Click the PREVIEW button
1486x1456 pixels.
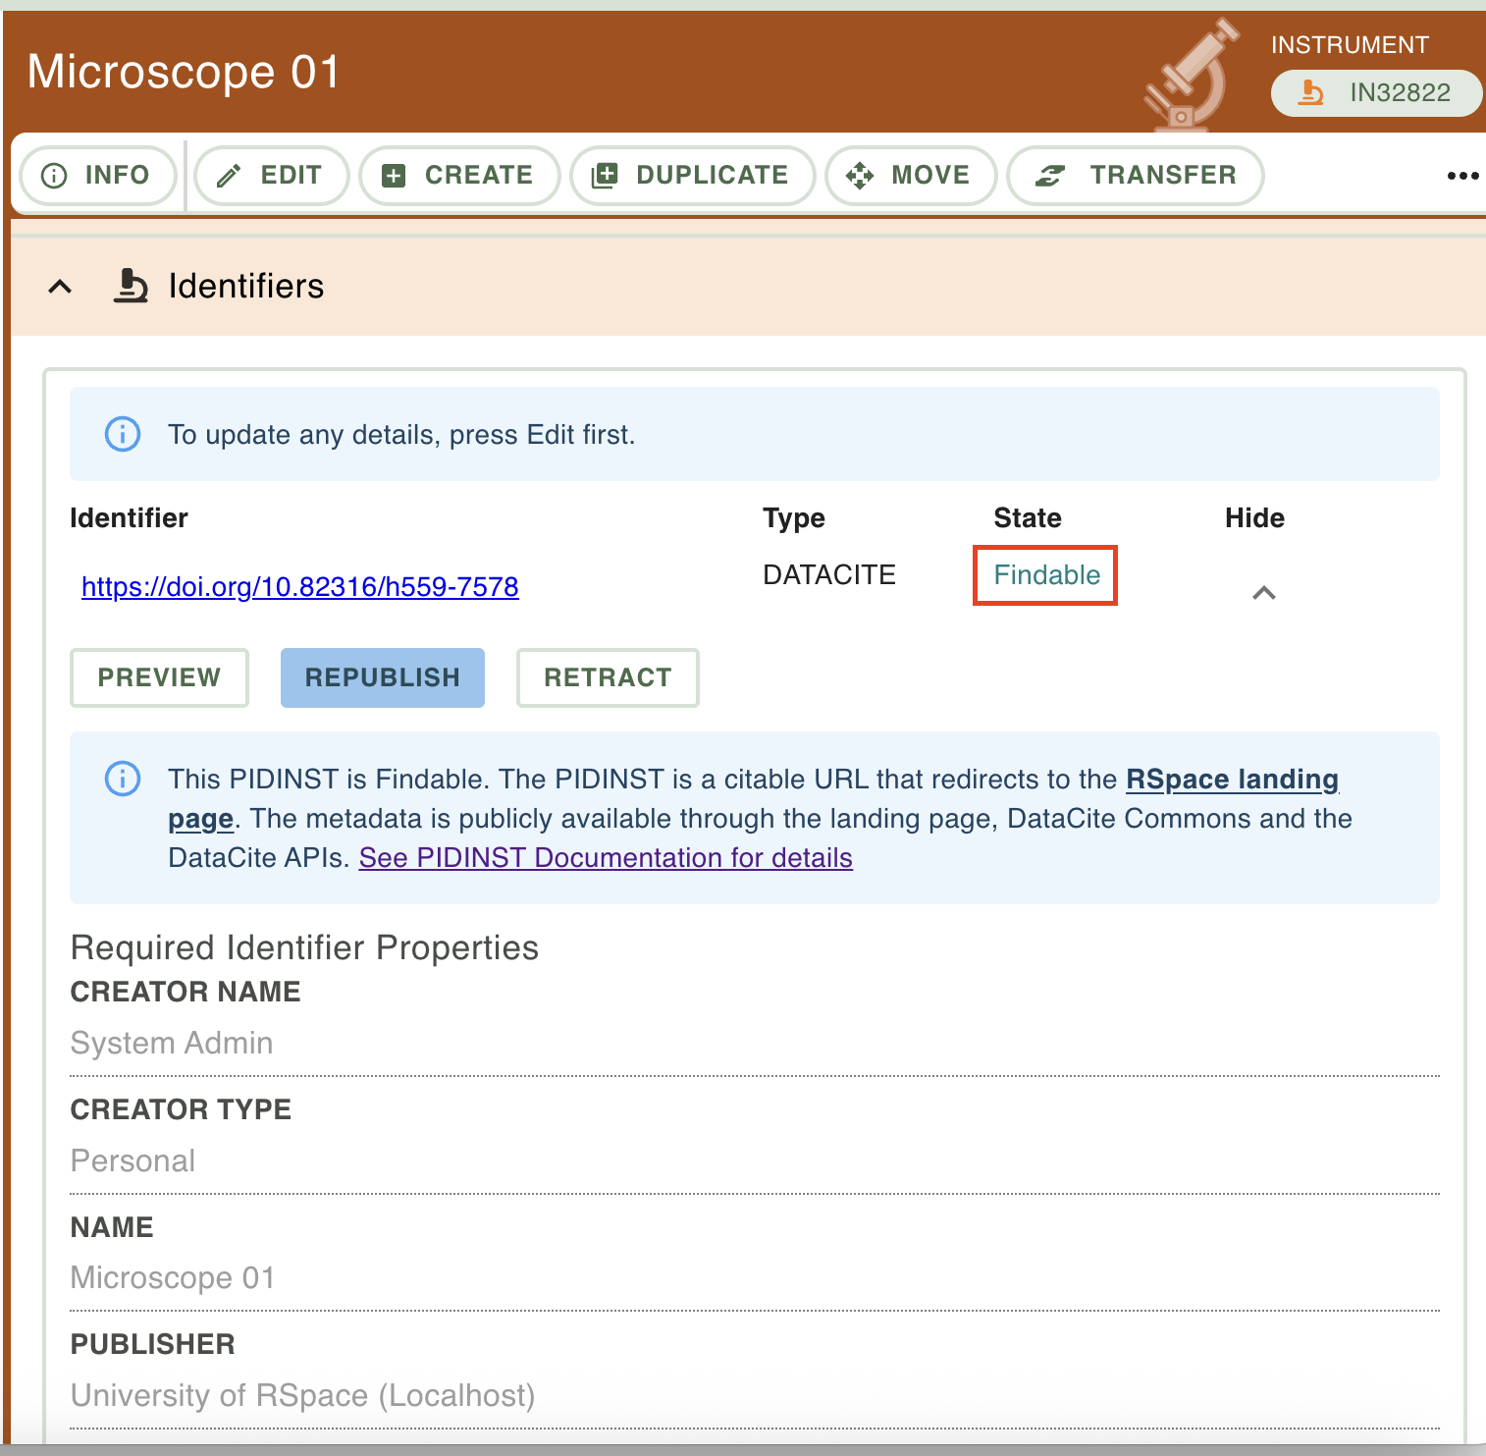(159, 677)
